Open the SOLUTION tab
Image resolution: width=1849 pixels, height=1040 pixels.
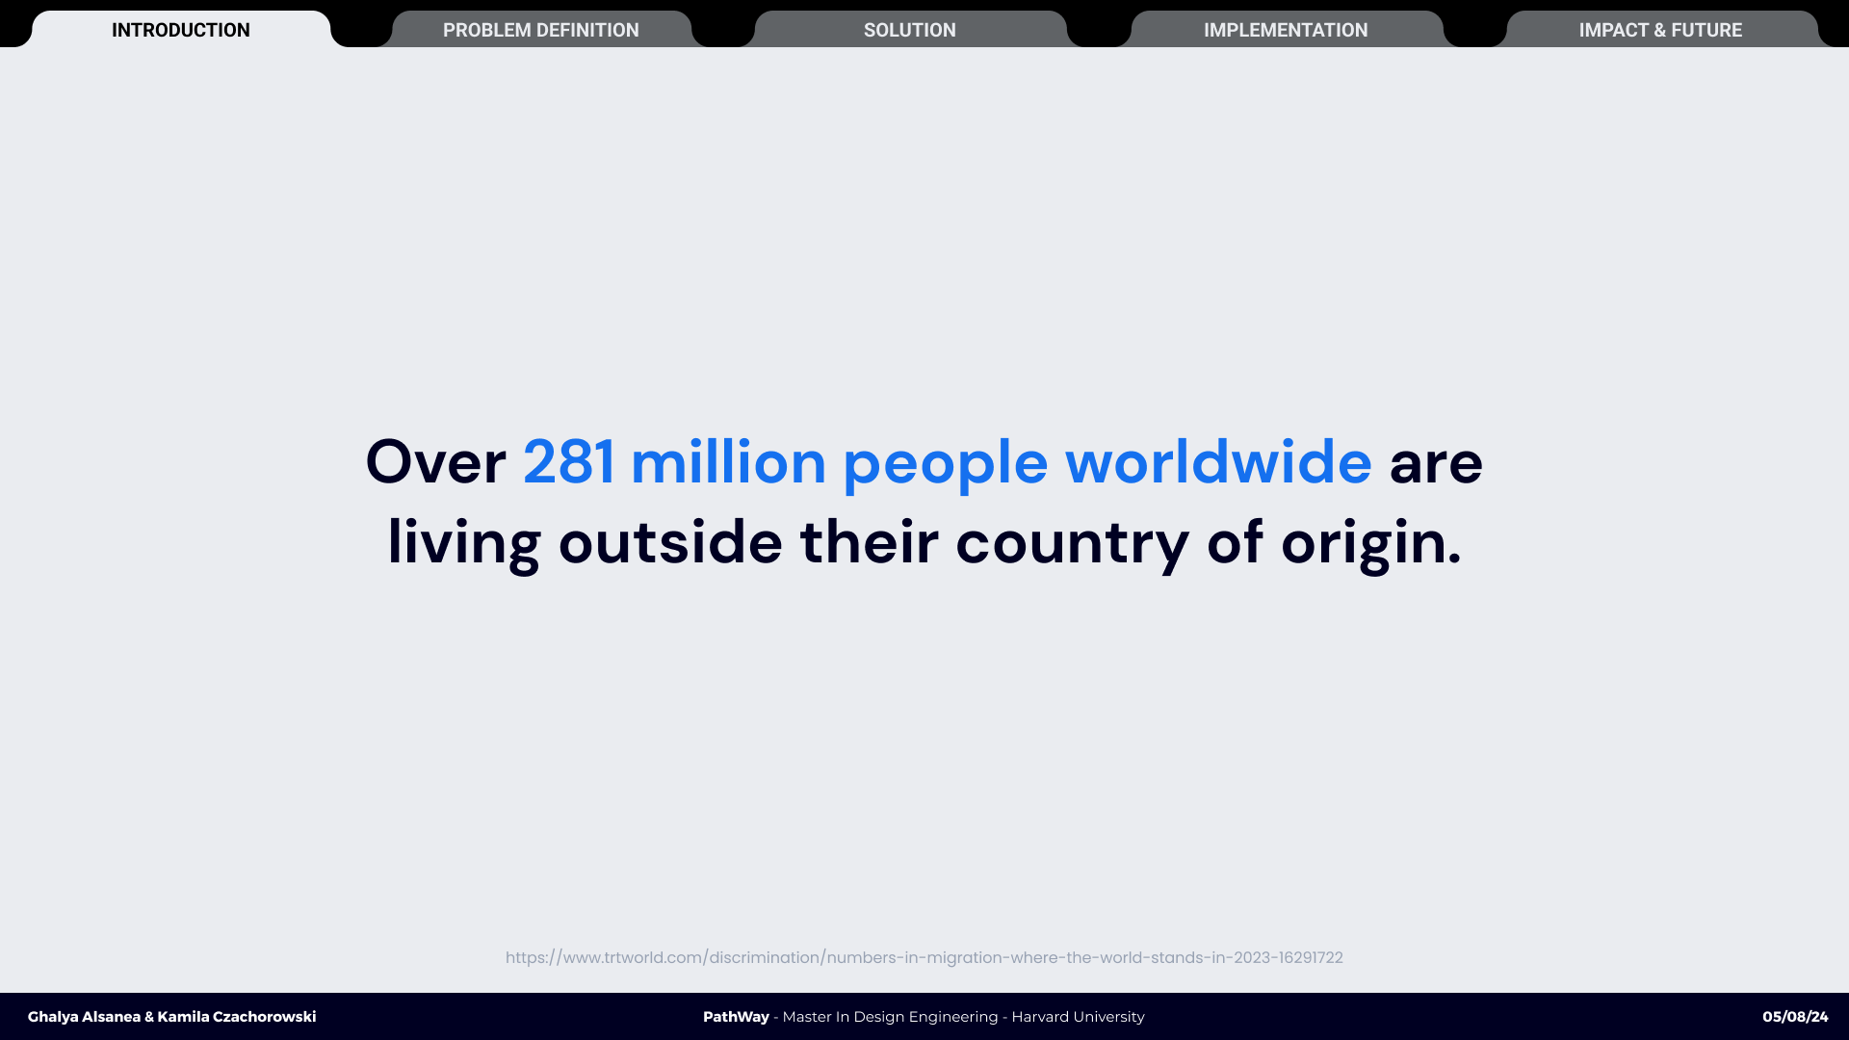[x=910, y=30]
